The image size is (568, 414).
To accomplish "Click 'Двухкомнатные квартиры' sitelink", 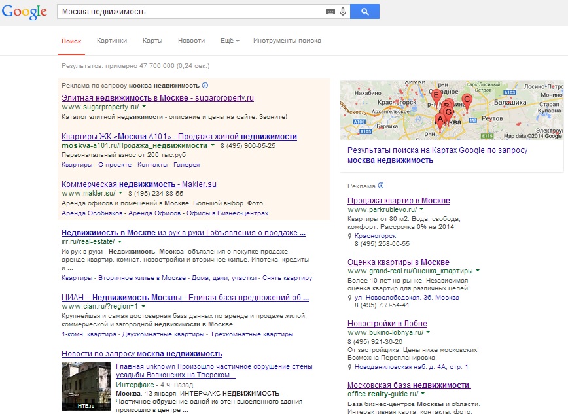I will pyautogui.click(x=163, y=334).
